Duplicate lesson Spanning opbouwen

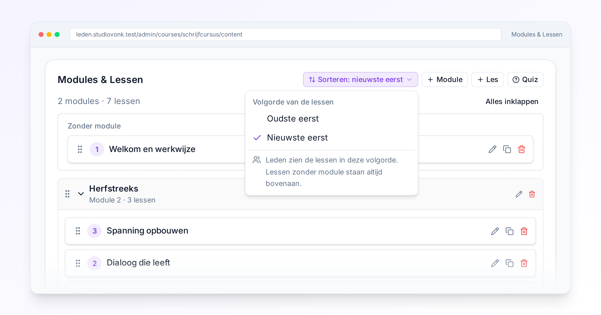pyautogui.click(x=509, y=231)
